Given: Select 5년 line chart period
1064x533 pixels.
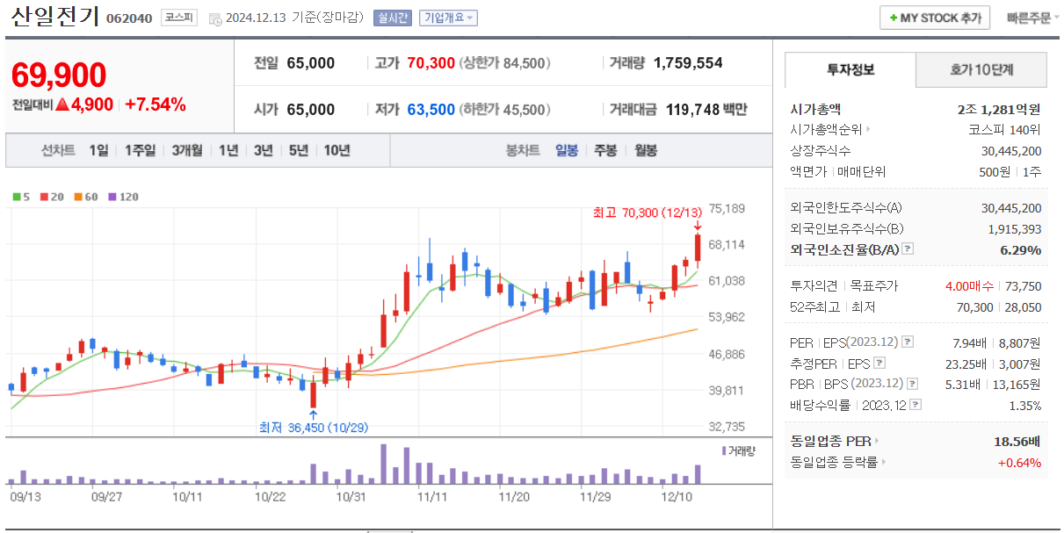Looking at the screenshot, I should coord(299,150).
